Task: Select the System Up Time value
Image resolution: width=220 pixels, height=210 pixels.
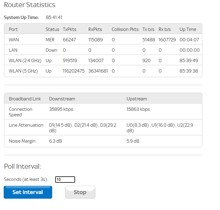Action: tap(54, 17)
